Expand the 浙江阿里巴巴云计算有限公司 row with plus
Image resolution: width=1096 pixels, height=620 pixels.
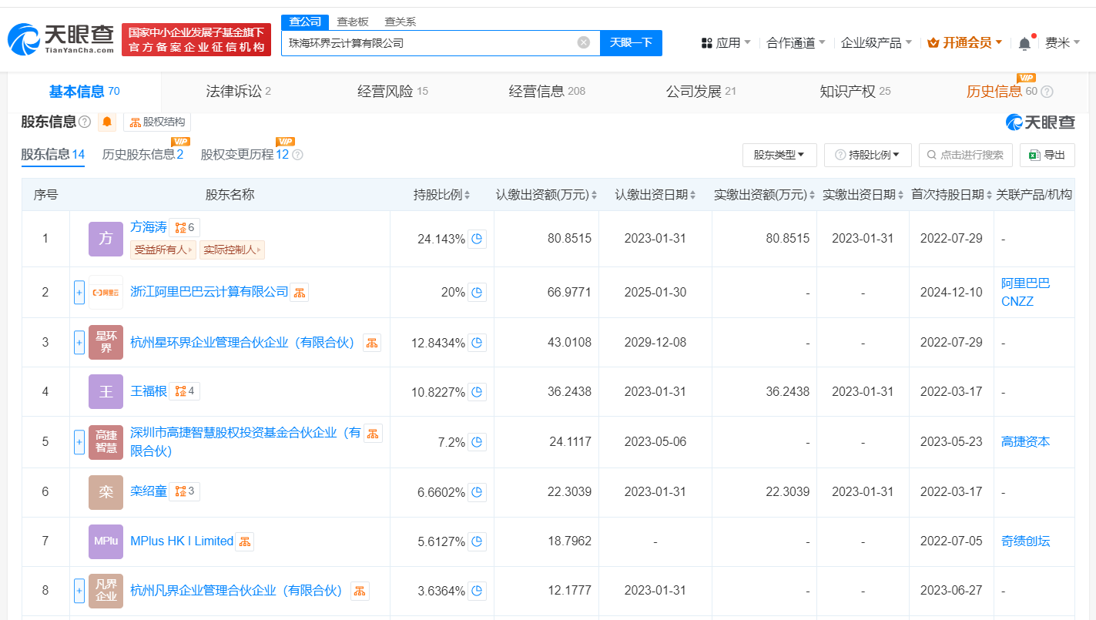[79, 293]
